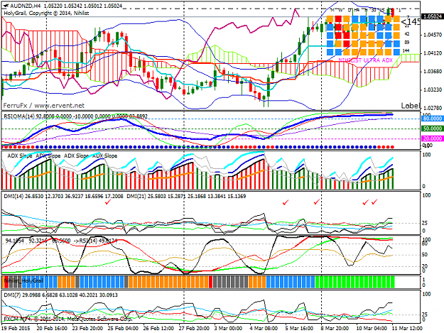Screen dimensions: 444x333
Task: Click the ADX dashboard row label 144
Action: (406, 50)
